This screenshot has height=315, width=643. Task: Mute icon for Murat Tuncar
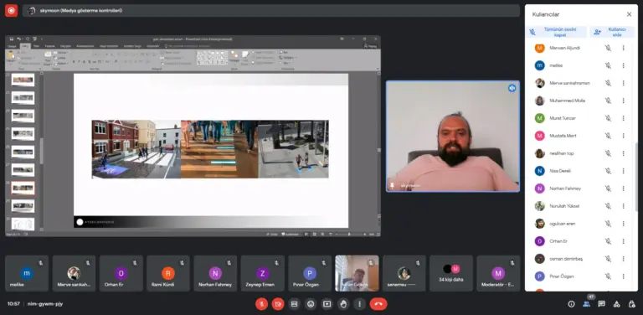pos(608,118)
